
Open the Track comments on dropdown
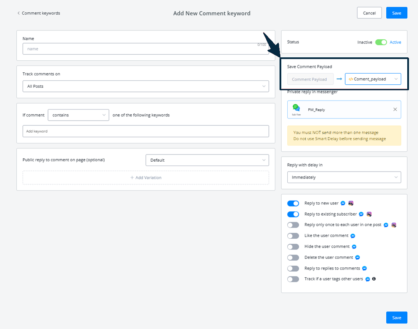(x=146, y=86)
